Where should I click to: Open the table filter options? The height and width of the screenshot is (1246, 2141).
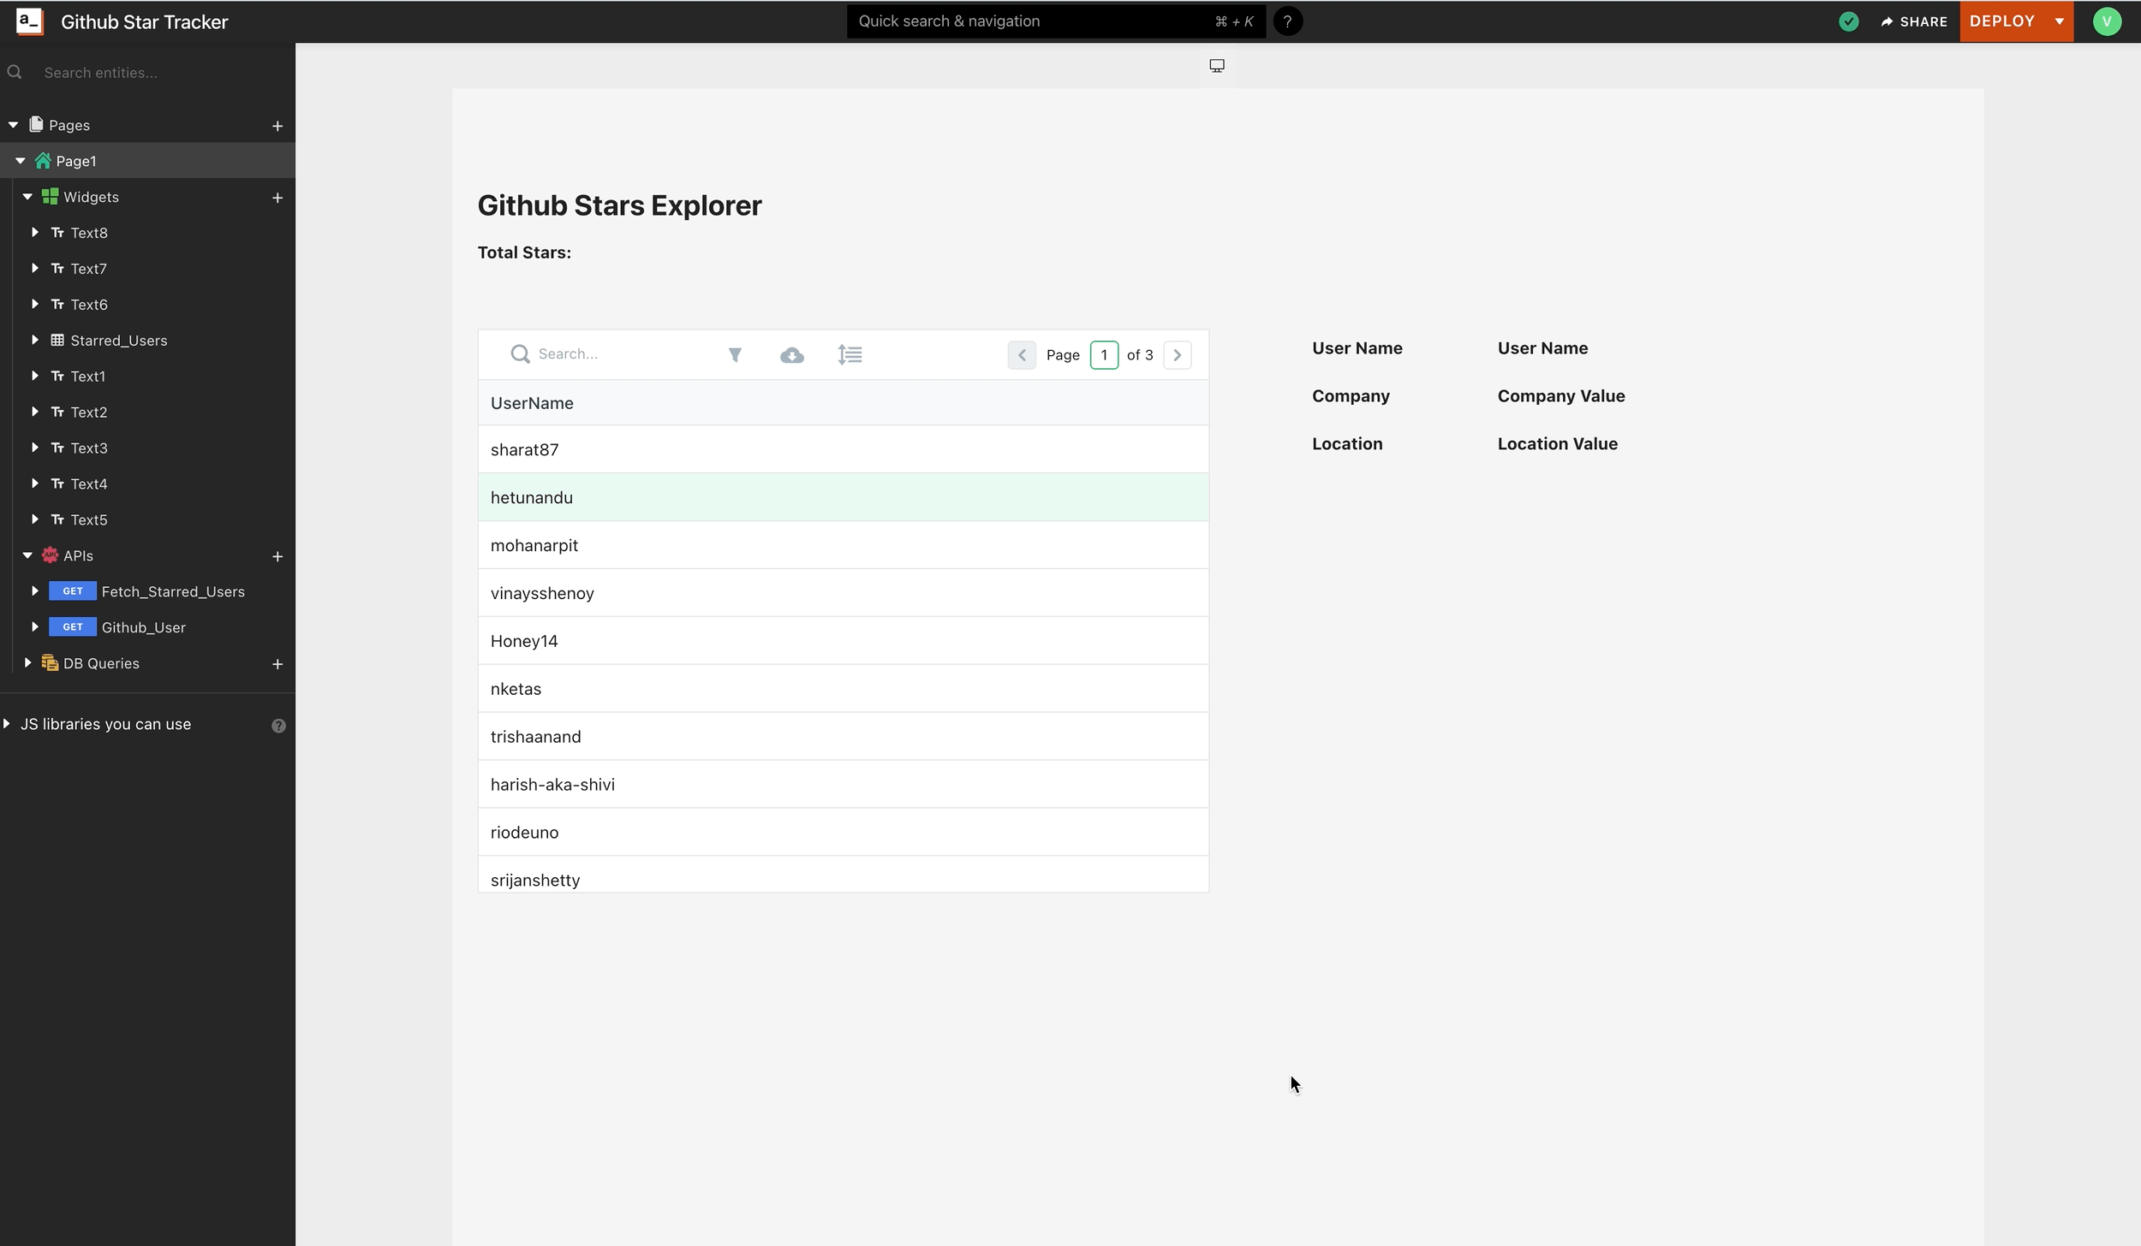click(735, 353)
